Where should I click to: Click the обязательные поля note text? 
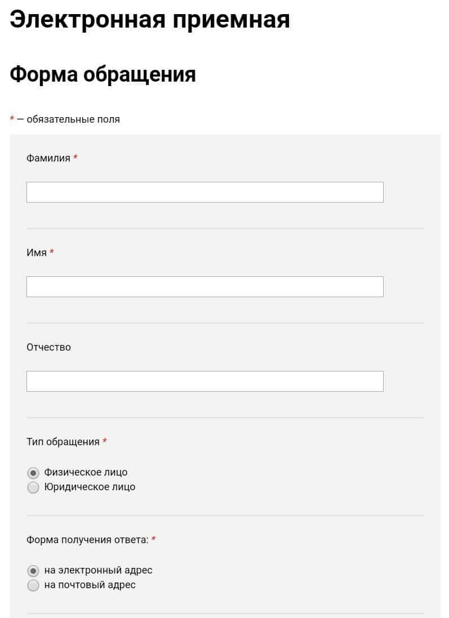tap(73, 119)
